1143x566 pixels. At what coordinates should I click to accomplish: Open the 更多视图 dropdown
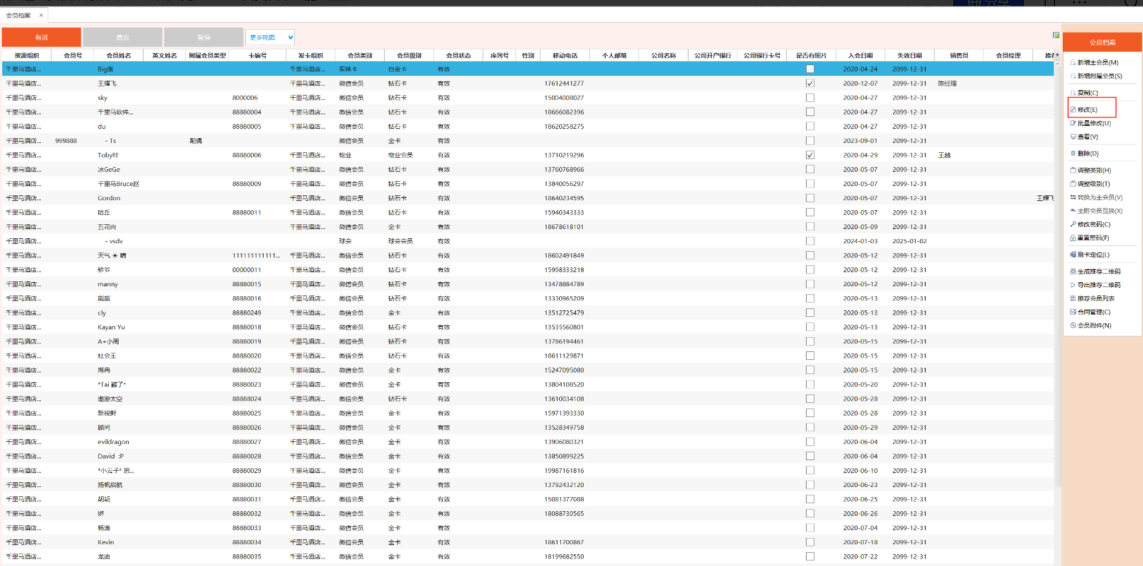270,37
